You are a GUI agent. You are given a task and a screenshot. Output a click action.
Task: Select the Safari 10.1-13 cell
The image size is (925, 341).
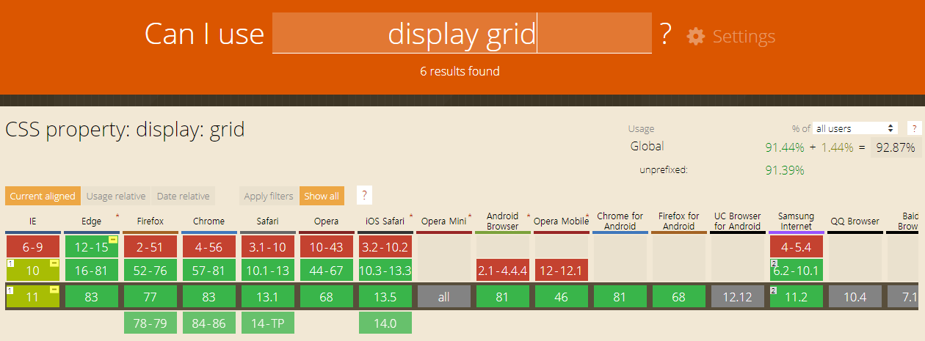(x=268, y=270)
